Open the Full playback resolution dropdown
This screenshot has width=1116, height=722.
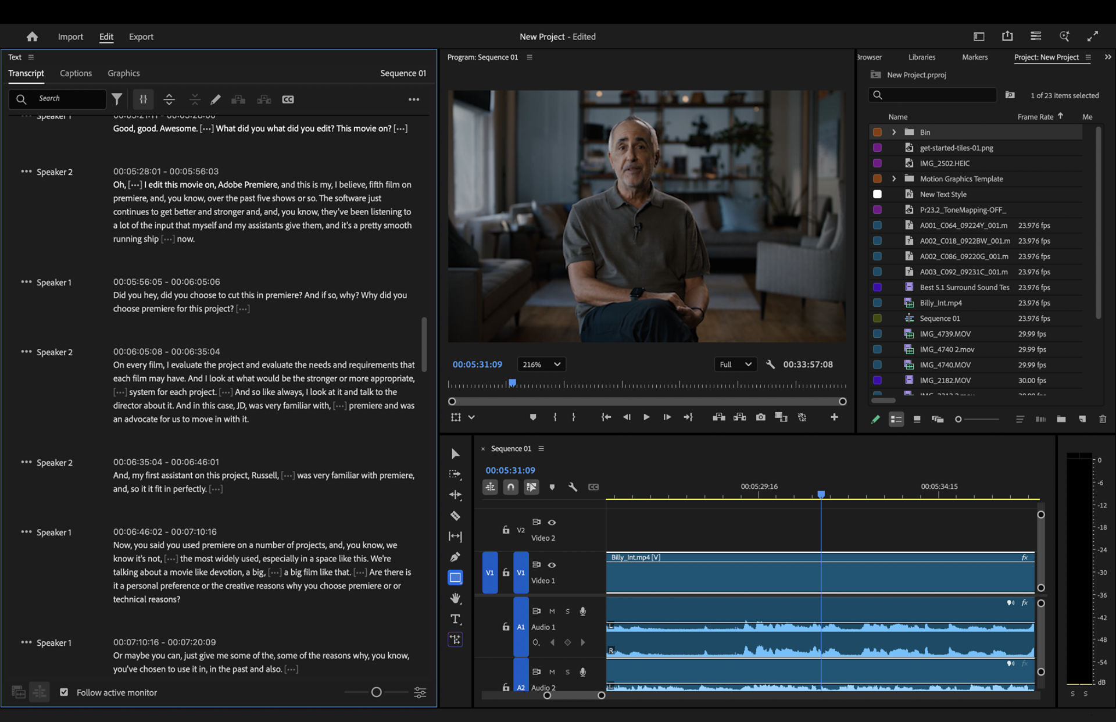click(735, 364)
